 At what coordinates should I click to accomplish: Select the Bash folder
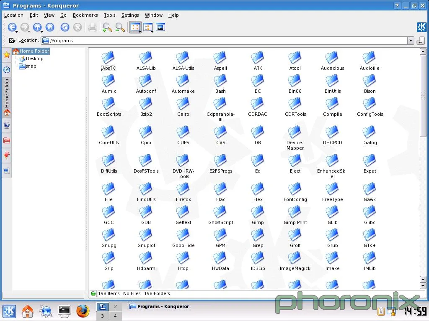220,84
